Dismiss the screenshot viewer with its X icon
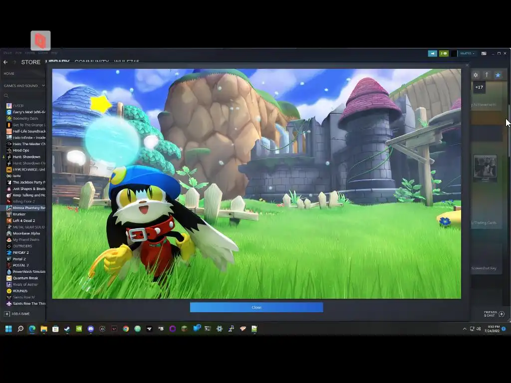Viewport: 511px width, 383px height. (467, 65)
